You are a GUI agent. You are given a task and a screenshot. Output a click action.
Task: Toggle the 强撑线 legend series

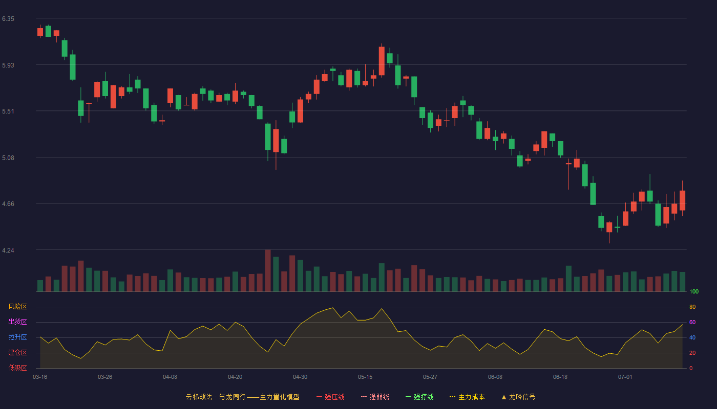[419, 397]
